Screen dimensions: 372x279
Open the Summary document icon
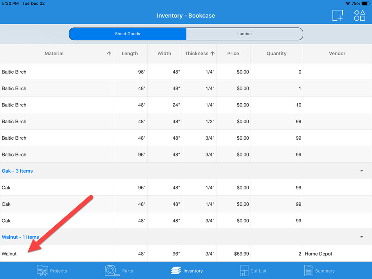(309, 271)
